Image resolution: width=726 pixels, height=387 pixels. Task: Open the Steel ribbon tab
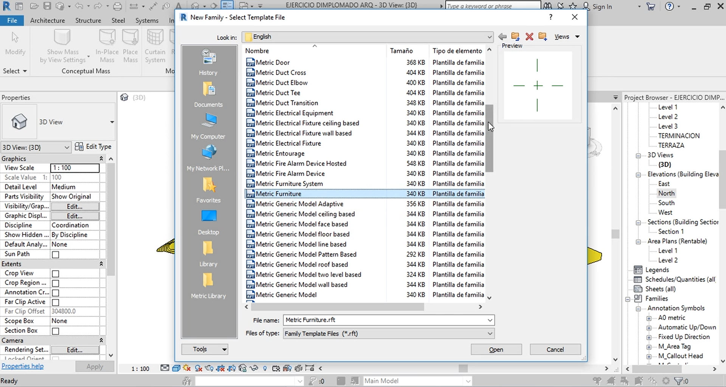118,20
